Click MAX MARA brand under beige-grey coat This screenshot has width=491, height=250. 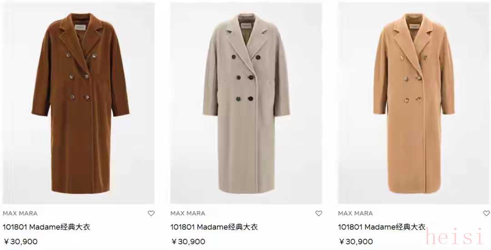click(188, 213)
